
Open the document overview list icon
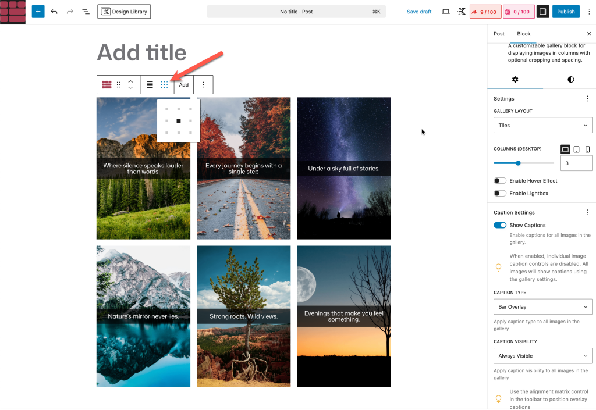(x=86, y=12)
